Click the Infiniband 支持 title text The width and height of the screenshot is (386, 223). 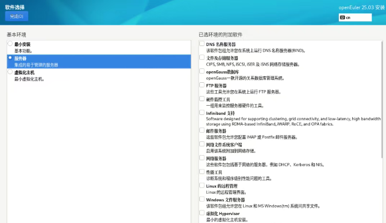coord(221,113)
